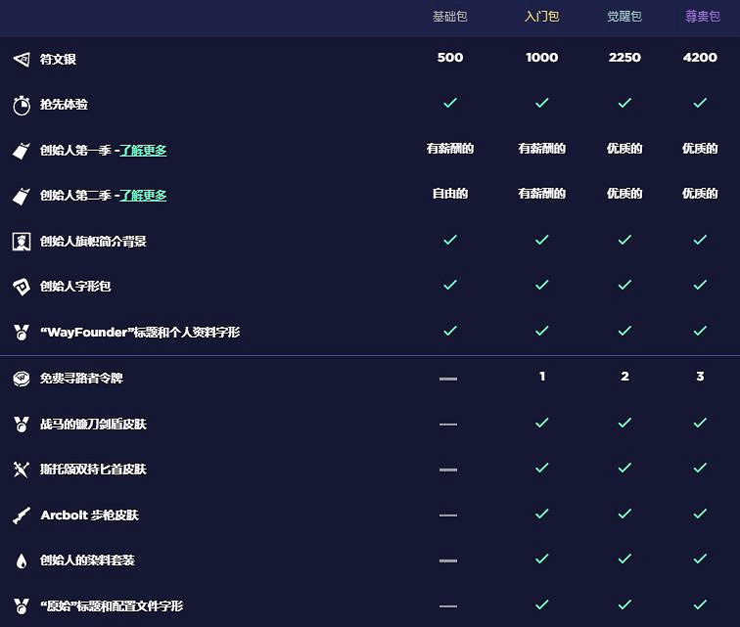The image size is (740, 627).
Task: Click 尊贵包 checkmark in 创始人字形包 row
Action: pyautogui.click(x=700, y=285)
